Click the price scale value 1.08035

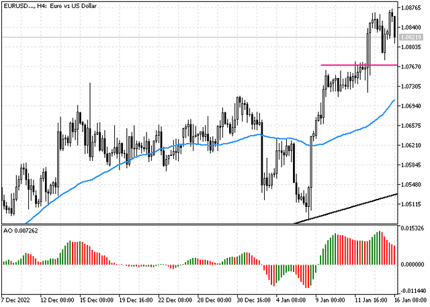pyautogui.click(x=411, y=47)
